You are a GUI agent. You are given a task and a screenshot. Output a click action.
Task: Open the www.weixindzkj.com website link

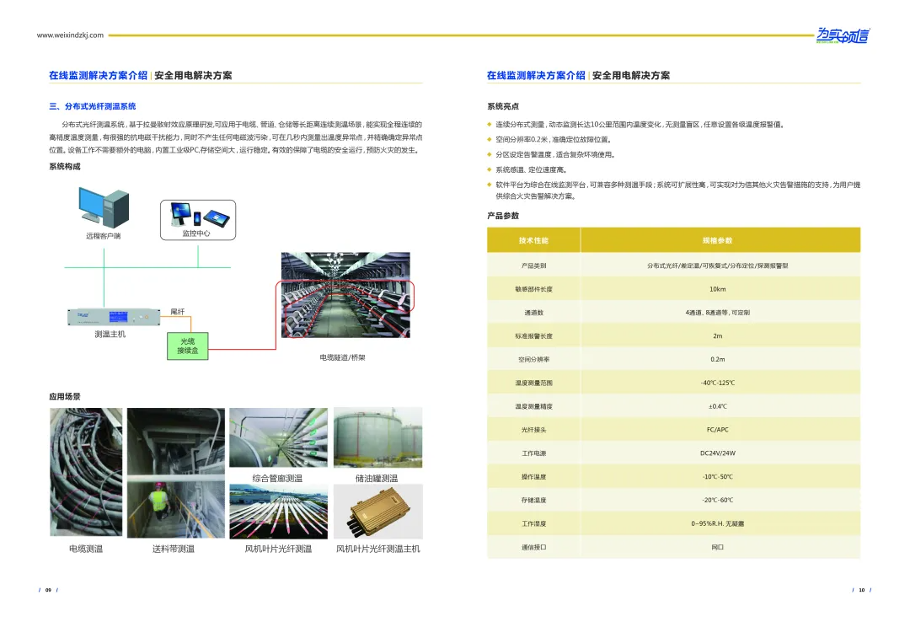point(70,35)
